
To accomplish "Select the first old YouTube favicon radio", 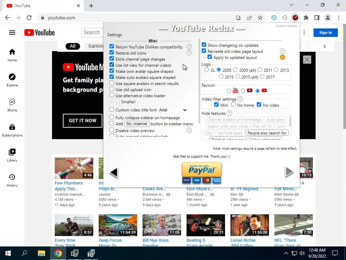I will tap(229, 91).
